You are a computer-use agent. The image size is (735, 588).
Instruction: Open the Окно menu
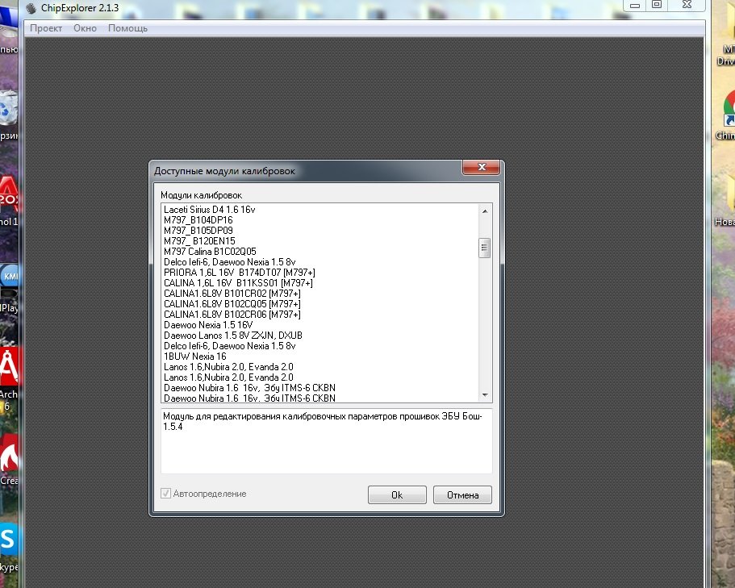[85, 28]
